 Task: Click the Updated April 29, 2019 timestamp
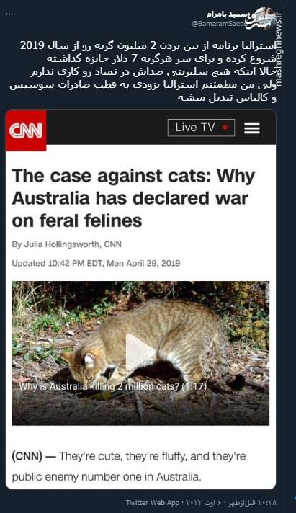click(97, 263)
